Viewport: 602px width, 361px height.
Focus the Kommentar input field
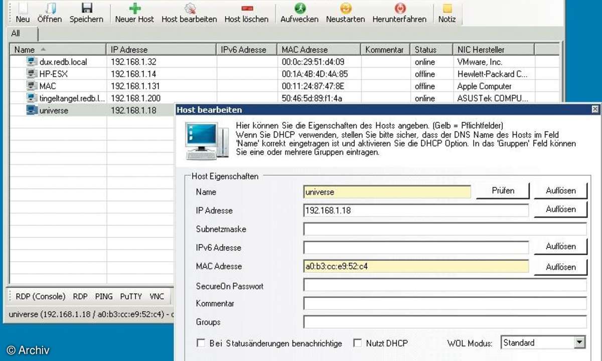point(445,303)
